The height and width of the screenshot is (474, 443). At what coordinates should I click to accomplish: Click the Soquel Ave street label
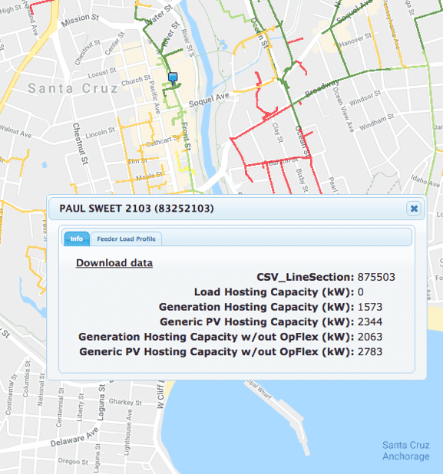[209, 100]
